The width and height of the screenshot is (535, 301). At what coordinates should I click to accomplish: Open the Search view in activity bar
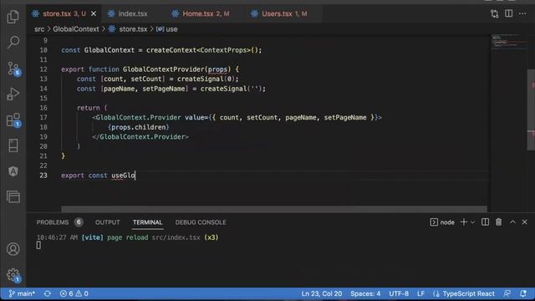click(x=13, y=42)
